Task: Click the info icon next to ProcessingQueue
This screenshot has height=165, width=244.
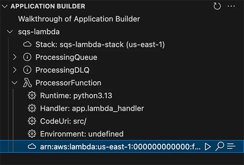Action: (27, 57)
